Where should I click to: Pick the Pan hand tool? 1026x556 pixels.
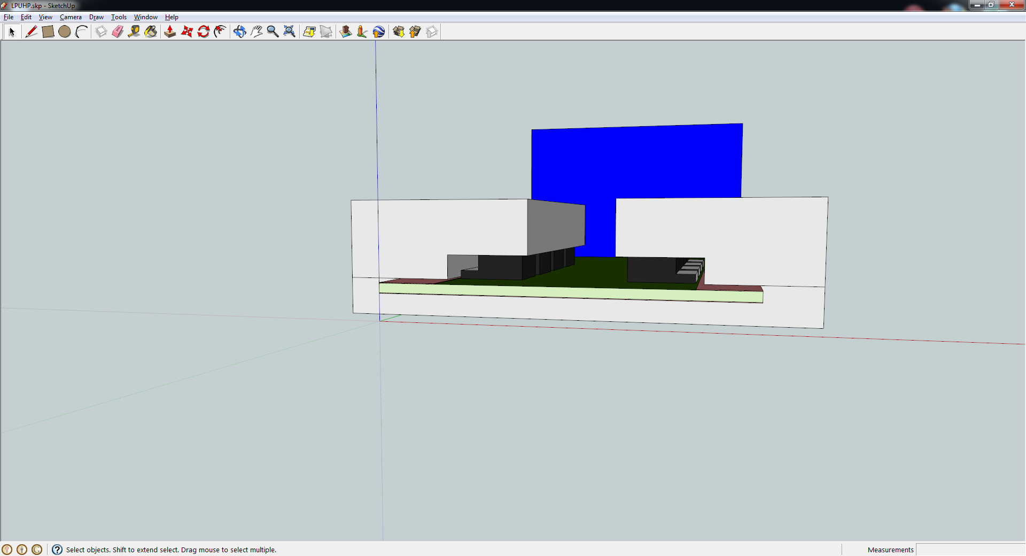click(x=256, y=32)
